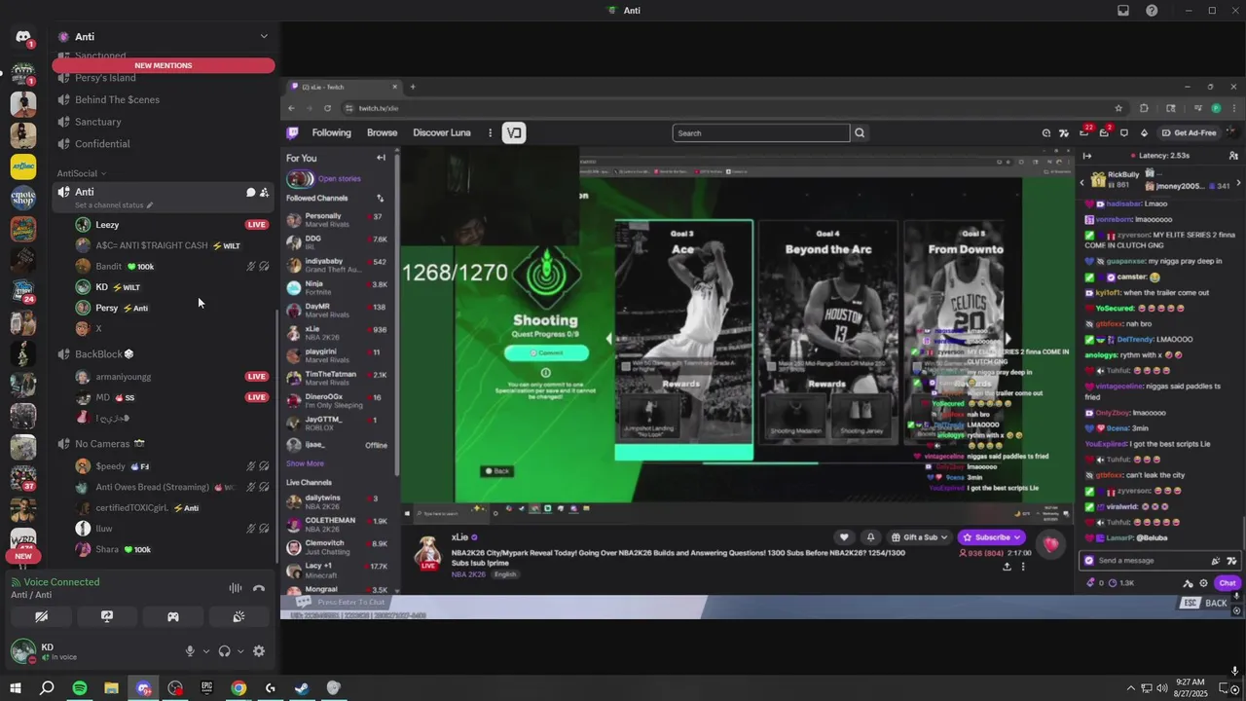This screenshot has width=1246, height=701.
Task: Jump to NEW MENTIONS in Discord
Action: tap(164, 65)
